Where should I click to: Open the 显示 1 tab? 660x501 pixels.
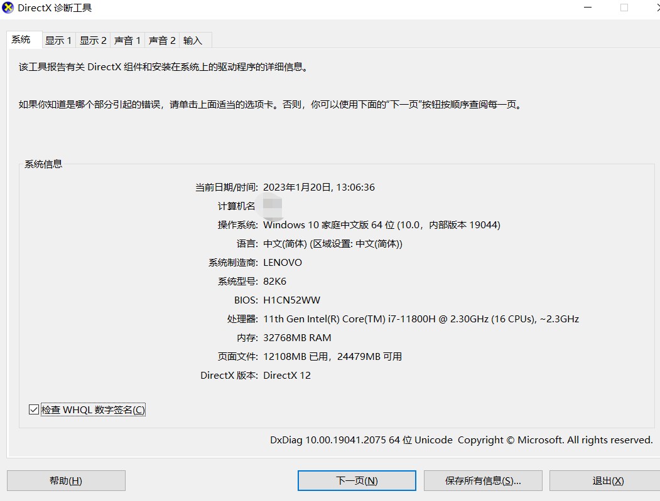coord(58,40)
